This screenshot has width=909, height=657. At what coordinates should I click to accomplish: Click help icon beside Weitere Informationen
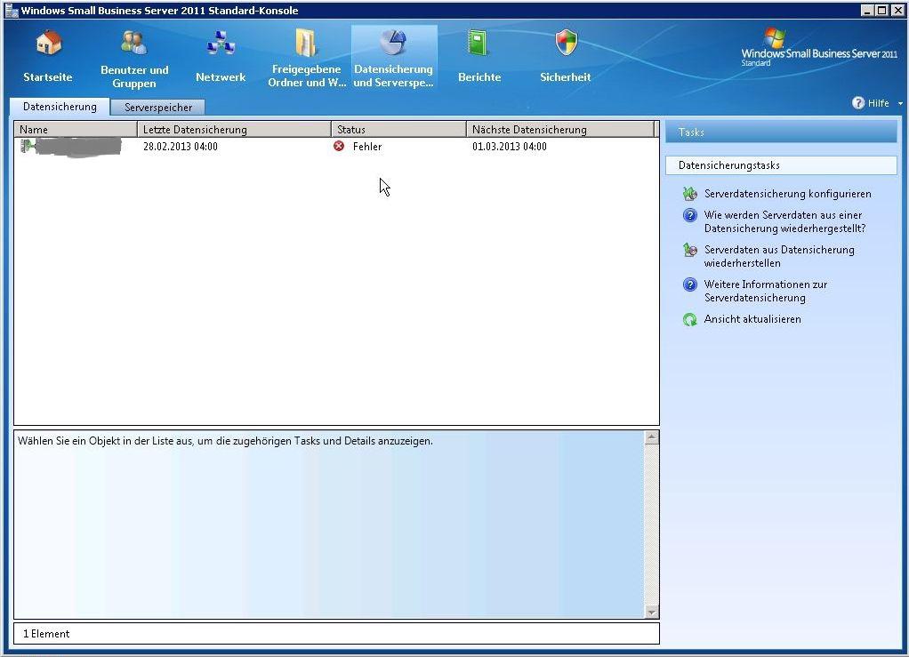point(689,284)
